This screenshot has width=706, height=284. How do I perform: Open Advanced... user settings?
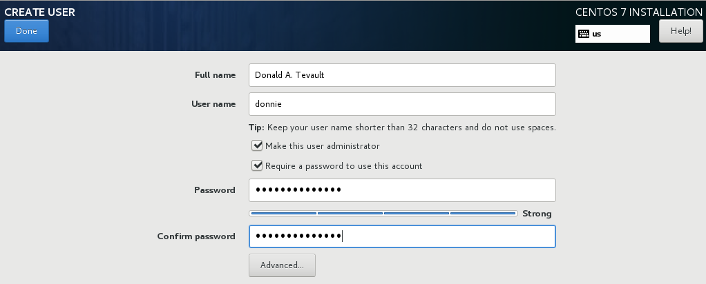[x=282, y=265]
